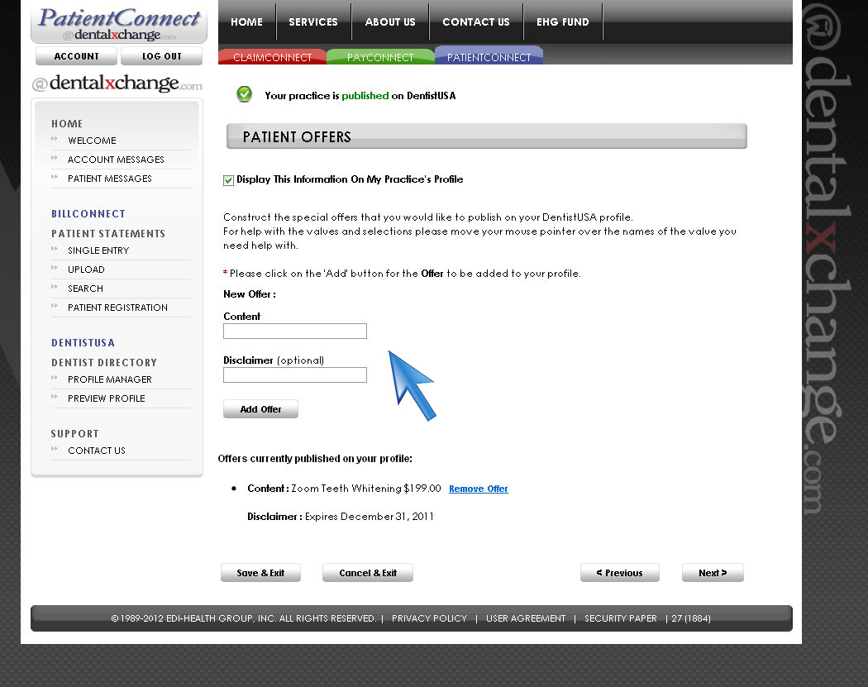This screenshot has width=868, height=687.
Task: Uncheck Display This Information On My Practice's Profile
Action: 228,179
